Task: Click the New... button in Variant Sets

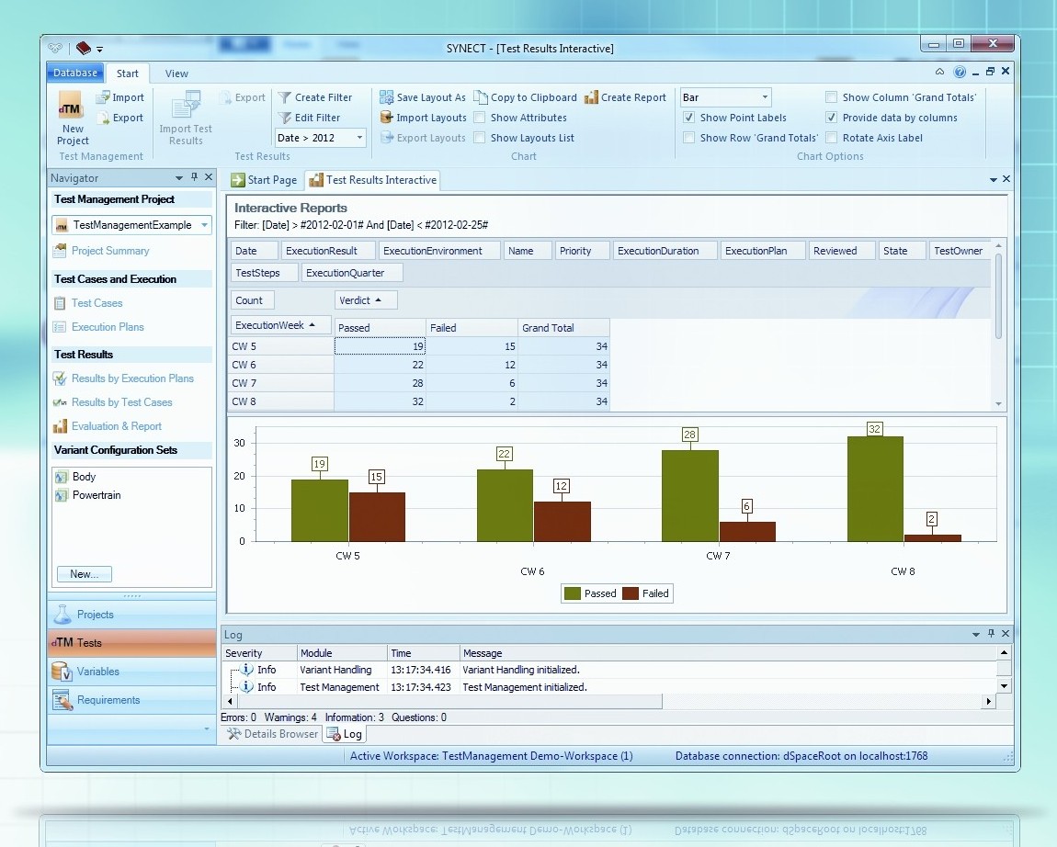Action: (84, 574)
